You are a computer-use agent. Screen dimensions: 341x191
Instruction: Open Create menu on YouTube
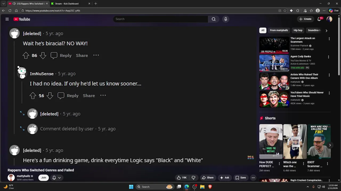[x=305, y=19]
